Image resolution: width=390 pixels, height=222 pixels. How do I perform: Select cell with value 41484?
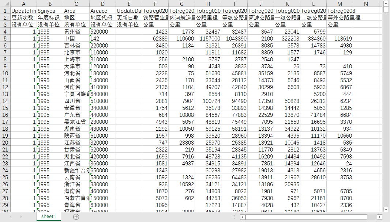pyautogui.click(x=314, y=115)
